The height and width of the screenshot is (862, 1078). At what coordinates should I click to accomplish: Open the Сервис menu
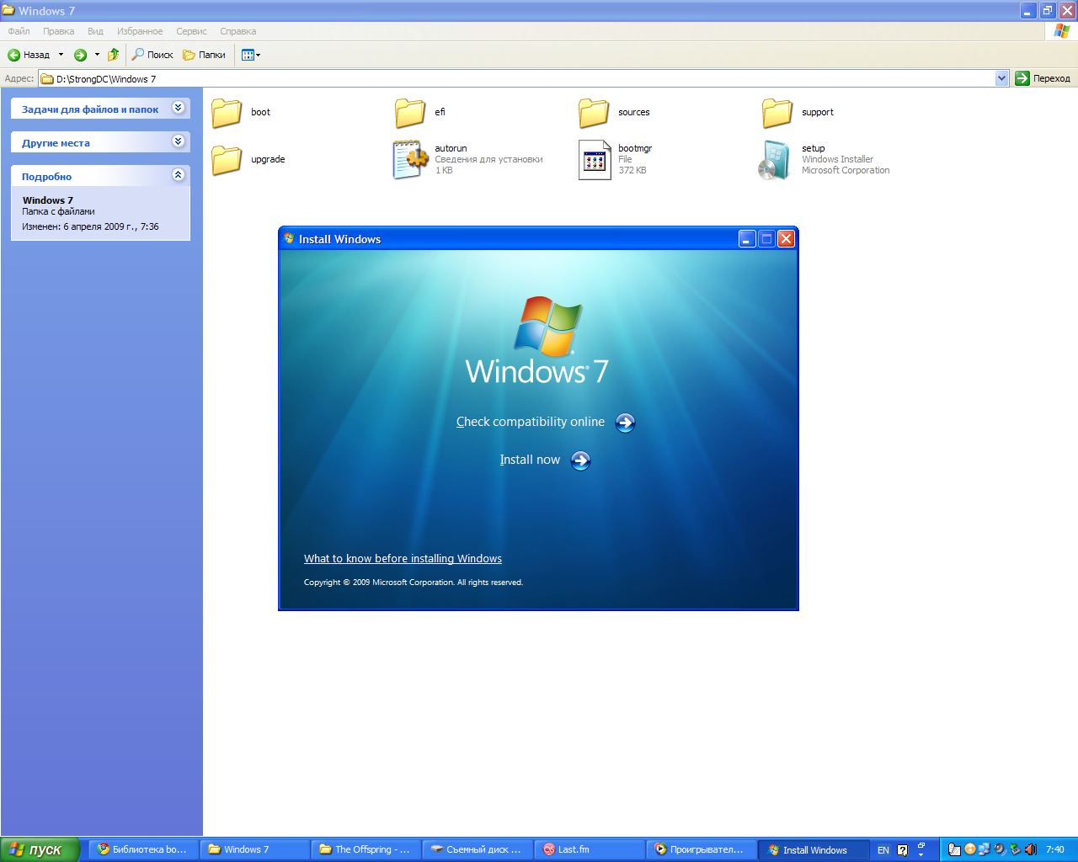pos(191,31)
